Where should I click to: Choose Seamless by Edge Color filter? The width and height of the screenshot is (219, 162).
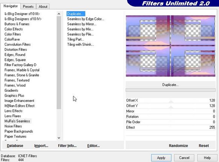pos(86,19)
